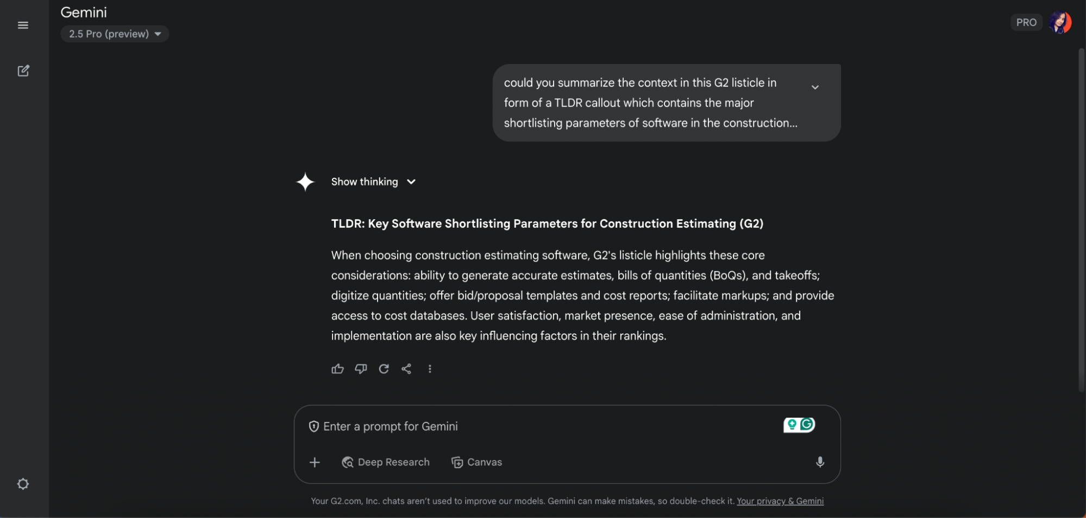The width and height of the screenshot is (1086, 518).
Task: Click the Grammarly extension icon
Action: [x=807, y=424]
